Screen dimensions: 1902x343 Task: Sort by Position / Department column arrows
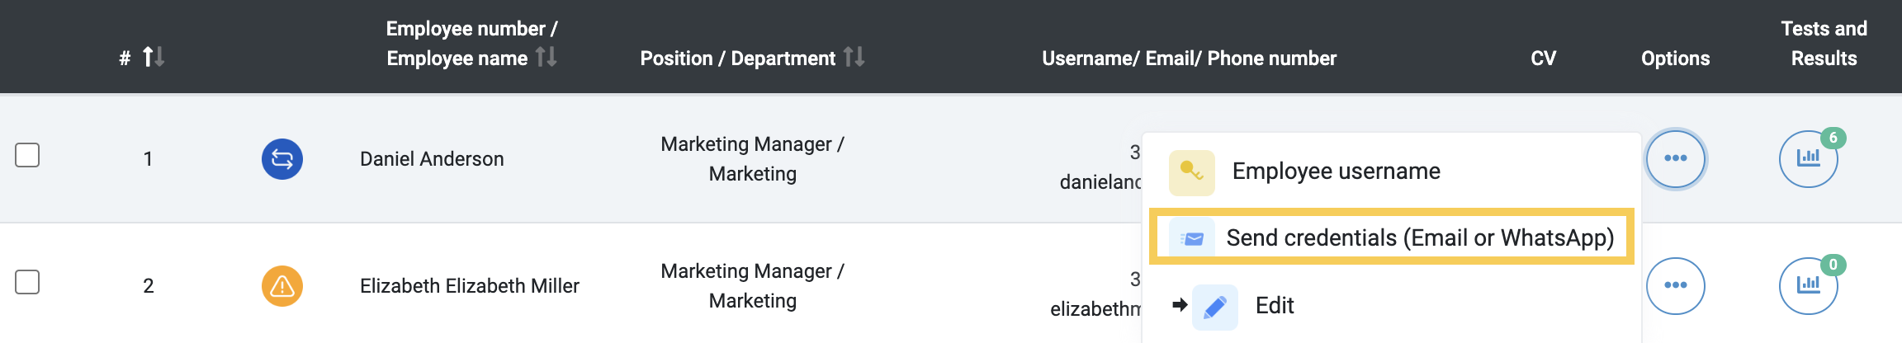854,57
